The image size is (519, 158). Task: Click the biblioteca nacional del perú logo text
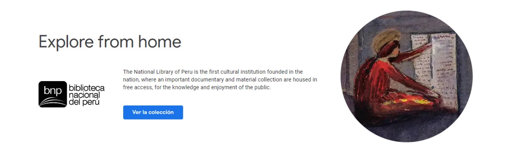(x=86, y=95)
